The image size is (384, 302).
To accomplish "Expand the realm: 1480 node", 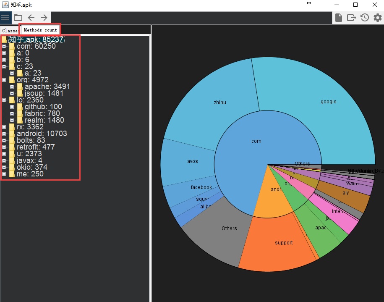I will pyautogui.click(x=12, y=121).
